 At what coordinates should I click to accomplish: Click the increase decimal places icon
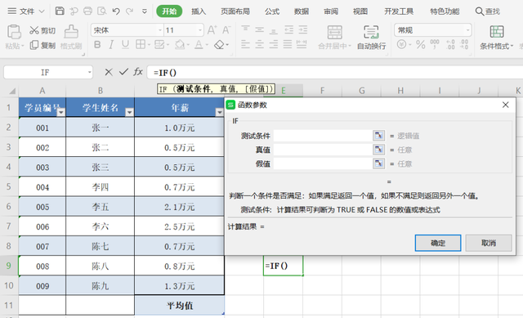point(450,44)
